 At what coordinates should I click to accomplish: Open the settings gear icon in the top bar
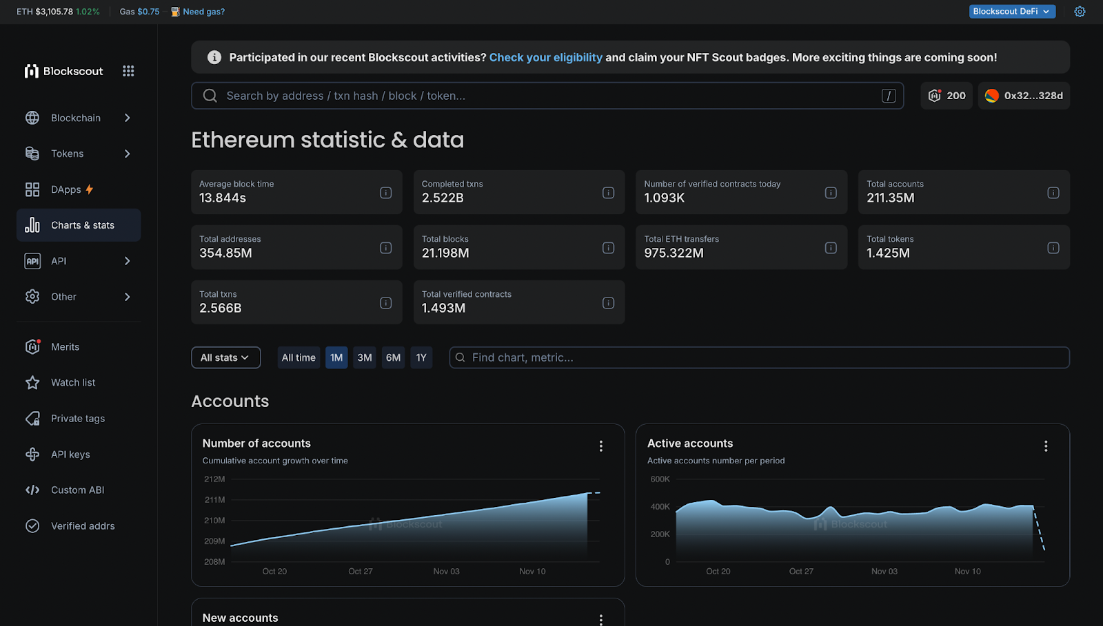point(1080,12)
